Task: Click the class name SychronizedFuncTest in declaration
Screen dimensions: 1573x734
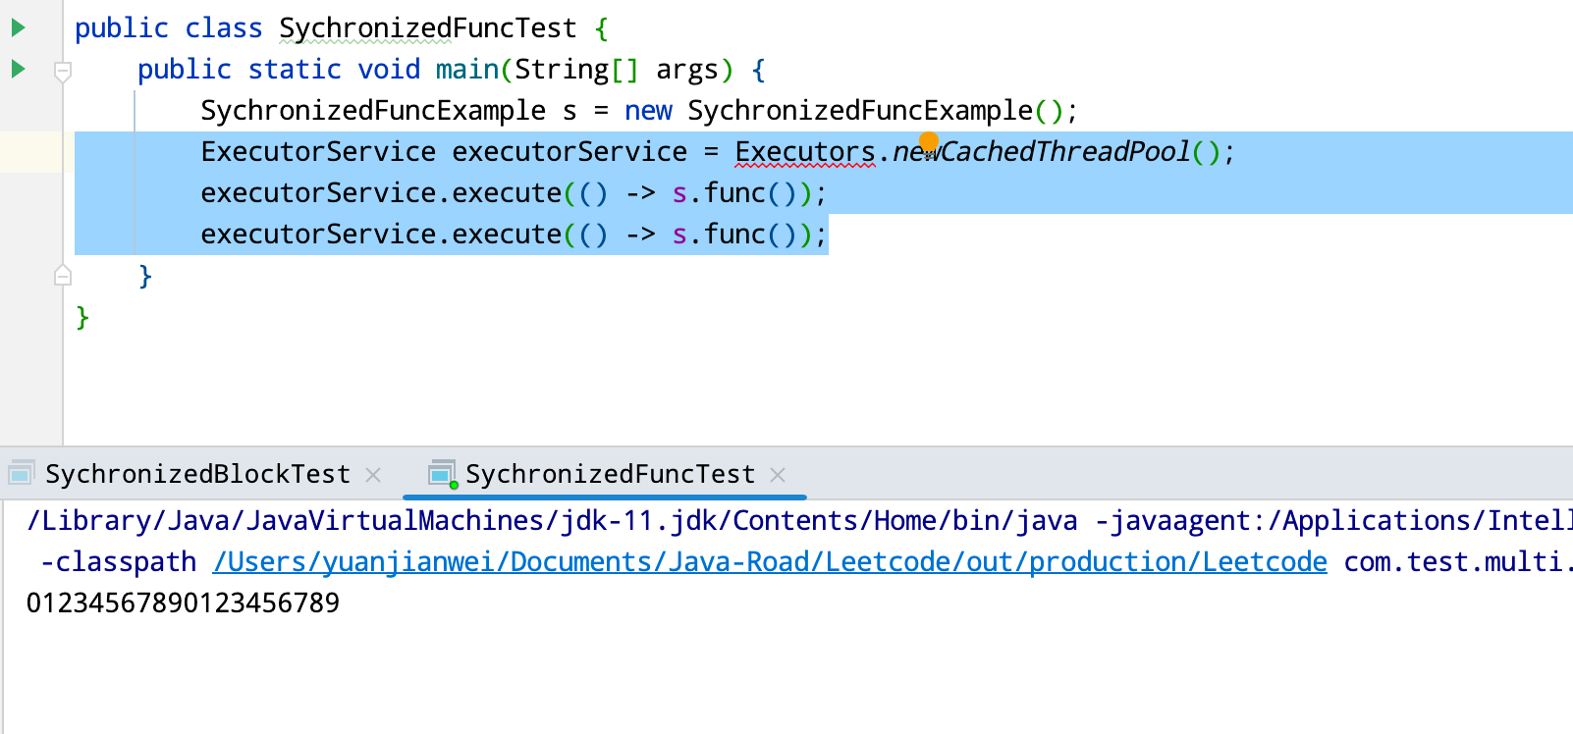Action: (427, 28)
